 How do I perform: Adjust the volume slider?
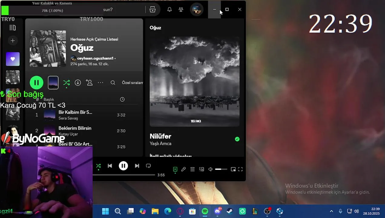tap(221, 169)
